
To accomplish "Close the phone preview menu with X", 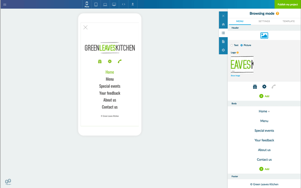I will click(86, 27).
